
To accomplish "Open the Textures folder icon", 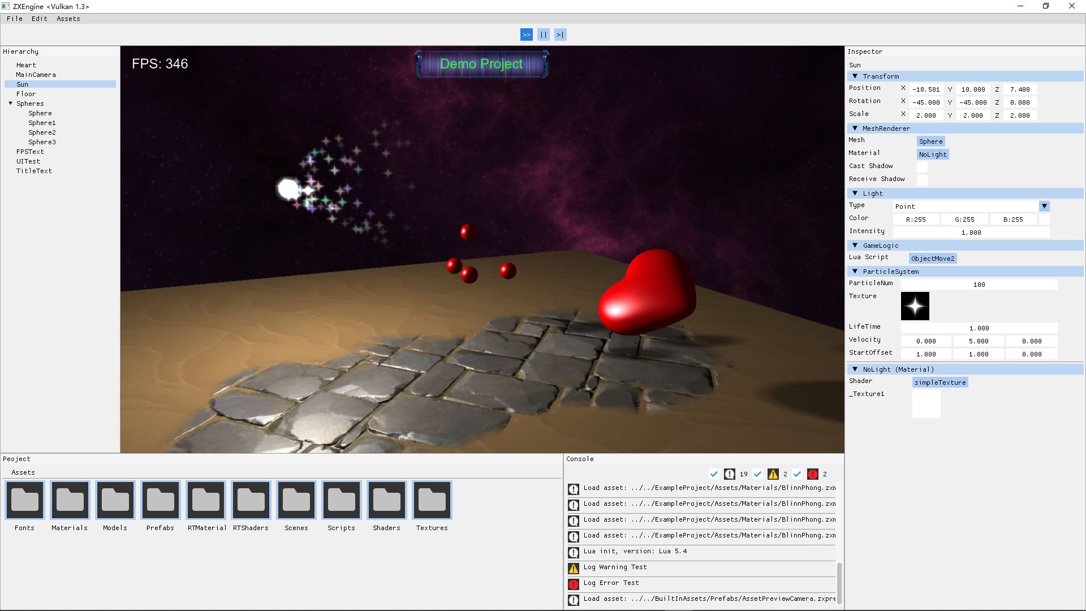I will point(432,500).
